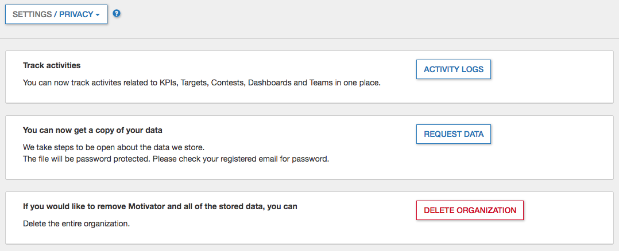619x251 pixels.
Task: Open the Settings / Privacy dropdown
Action: [x=56, y=14]
